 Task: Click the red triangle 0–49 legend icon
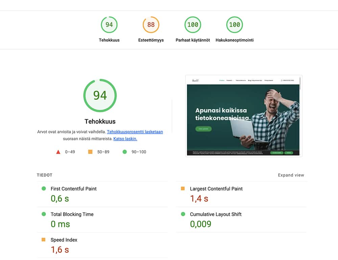[58, 152]
